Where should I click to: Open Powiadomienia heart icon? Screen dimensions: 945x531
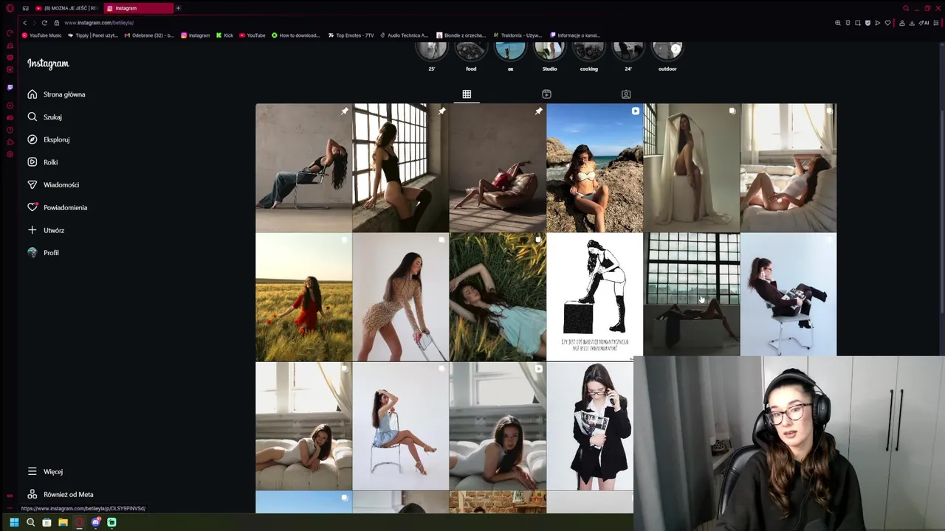coord(32,207)
